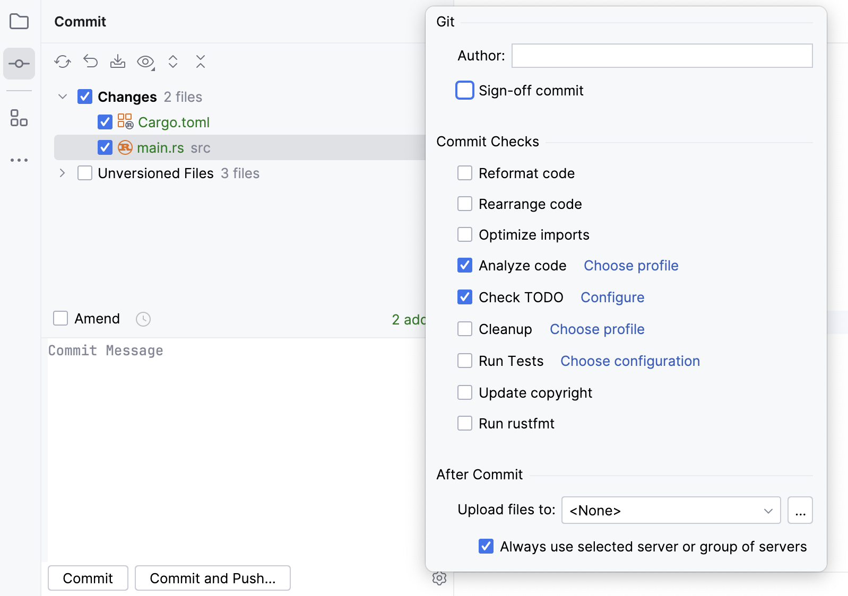Collapse all changes in the tree
The image size is (848, 596).
(x=201, y=62)
